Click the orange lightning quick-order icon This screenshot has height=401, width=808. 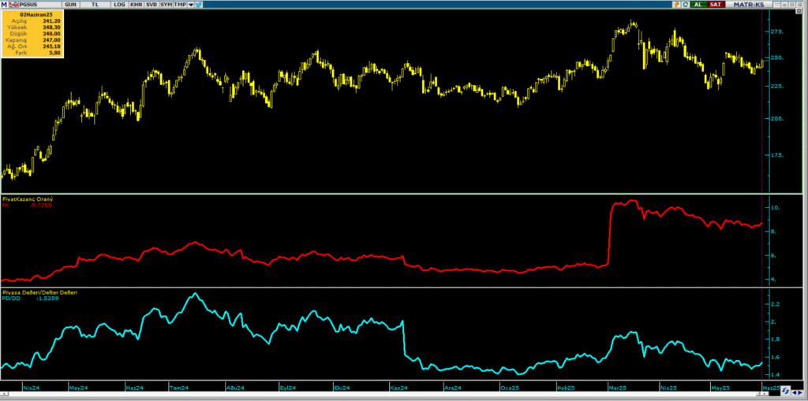pyautogui.click(x=676, y=5)
